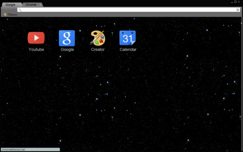Viewport: 243px width, 152px height.
Task: Open the Youtube app icon
Action: point(36,38)
